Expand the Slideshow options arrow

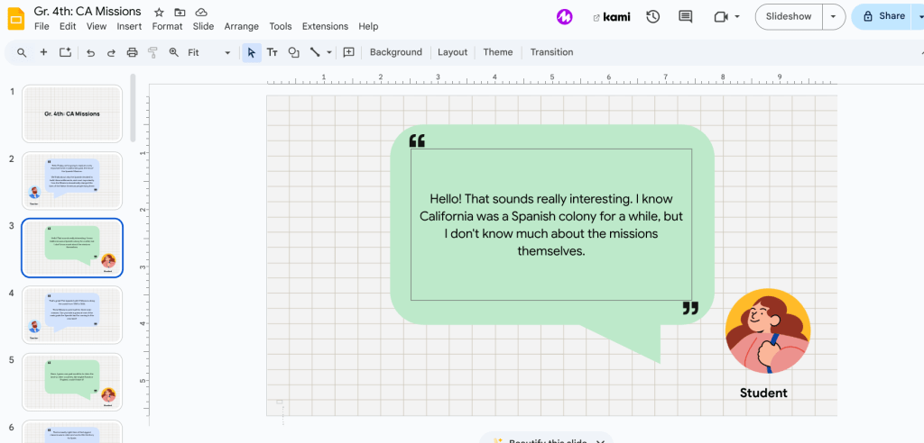pos(833,16)
